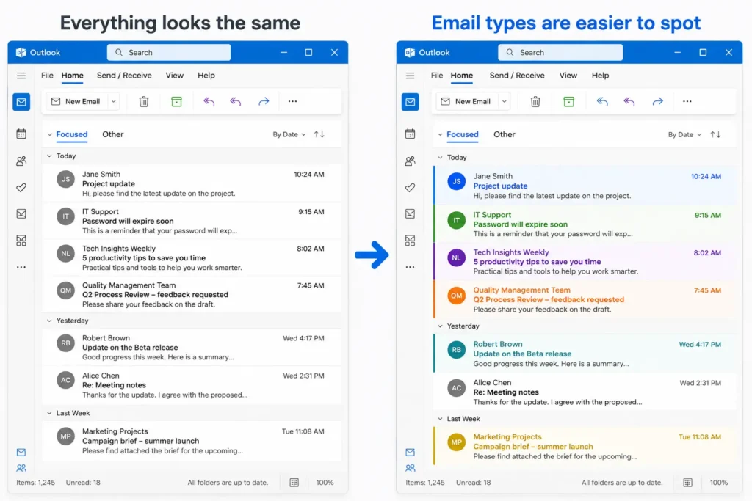This screenshot has height=501, width=752.
Task: Click Forward arrow in left Outlook toolbar
Action: pos(264,101)
